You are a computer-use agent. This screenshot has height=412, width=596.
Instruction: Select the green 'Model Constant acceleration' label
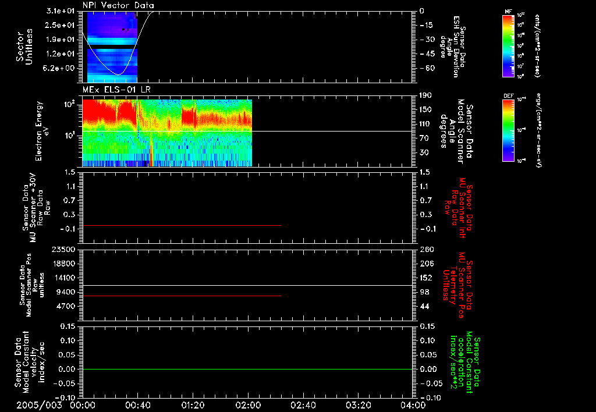click(x=465, y=363)
